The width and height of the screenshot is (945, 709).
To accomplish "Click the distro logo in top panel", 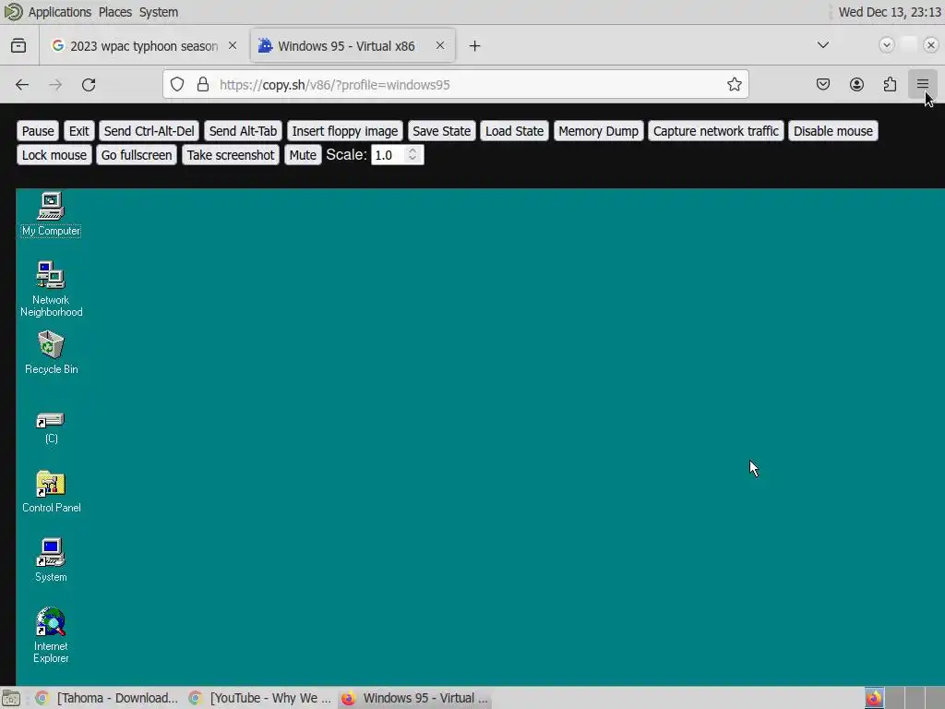I will [13, 12].
